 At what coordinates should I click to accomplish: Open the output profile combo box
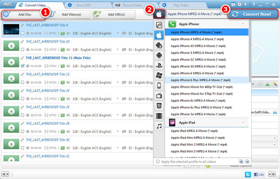tap(196, 14)
